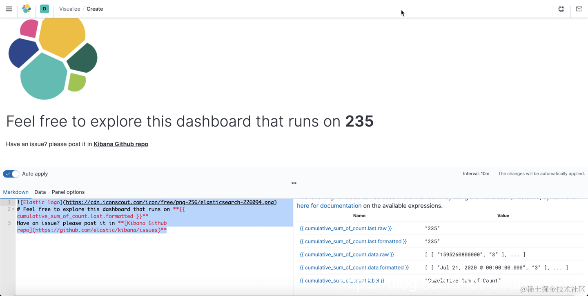Insert cumulative_sum_of_count.last.raw variable
This screenshot has height=296, width=588.
pos(346,228)
